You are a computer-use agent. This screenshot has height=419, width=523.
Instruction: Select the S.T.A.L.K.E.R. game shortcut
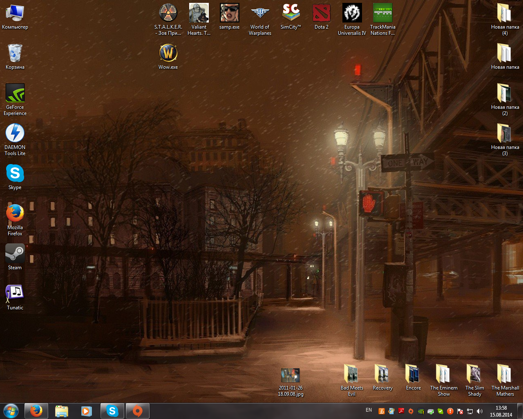click(x=168, y=20)
